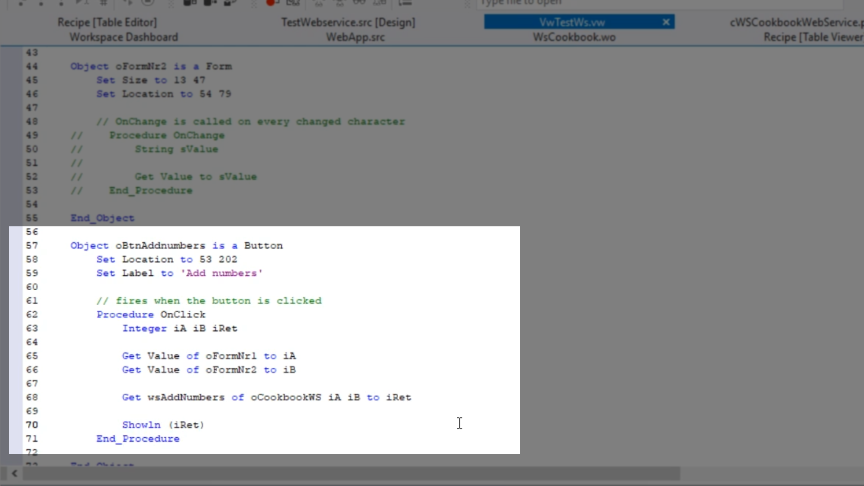
Task: Click the left margin beside line 62
Action: 16,315
